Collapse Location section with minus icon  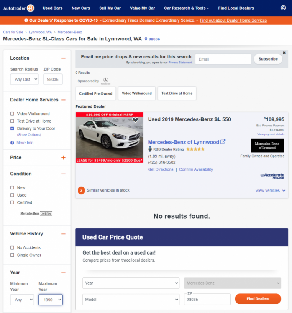coord(64,58)
